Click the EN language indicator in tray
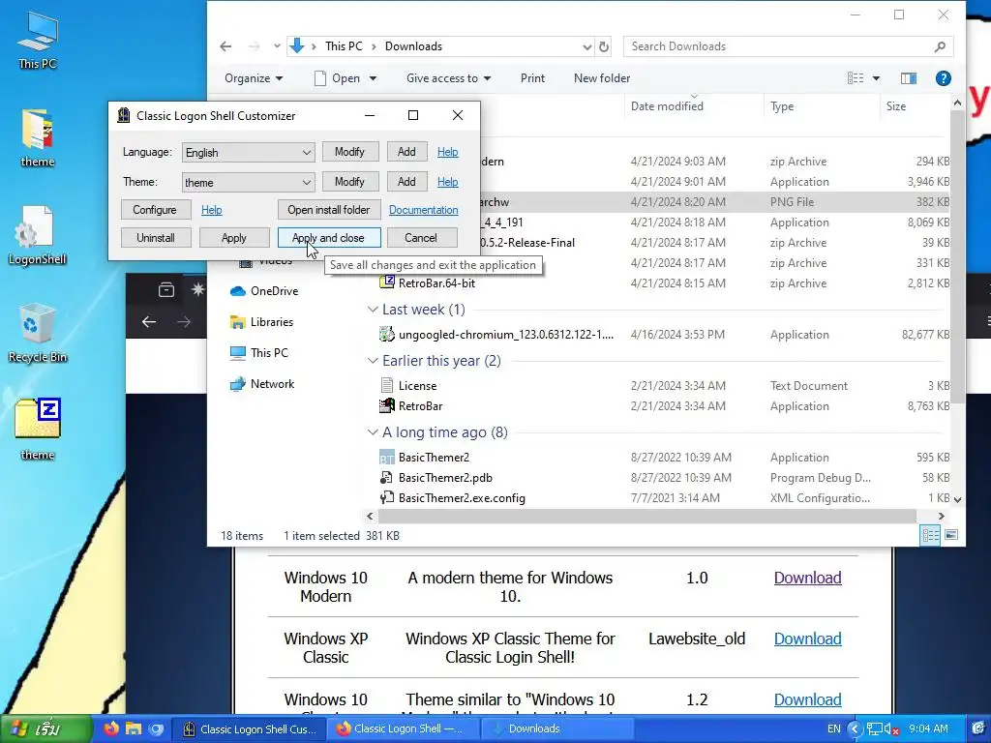Viewport: 991px width, 743px height. pyautogui.click(x=833, y=728)
